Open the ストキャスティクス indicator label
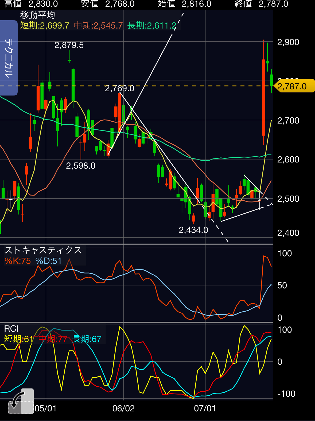 pos(43,250)
